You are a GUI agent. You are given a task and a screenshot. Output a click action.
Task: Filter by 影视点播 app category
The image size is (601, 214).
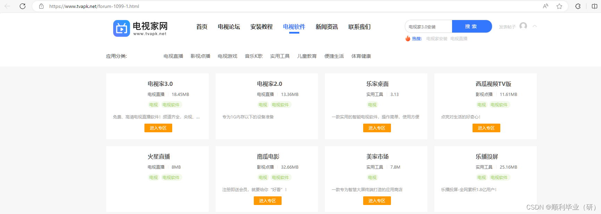click(x=200, y=56)
